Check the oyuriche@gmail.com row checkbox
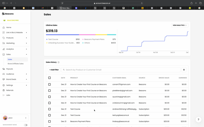The image size is (204, 127). tap(49, 97)
